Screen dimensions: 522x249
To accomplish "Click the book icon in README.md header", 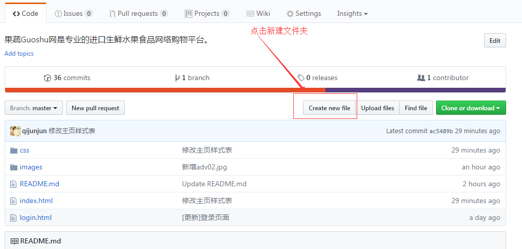I will click(14, 241).
